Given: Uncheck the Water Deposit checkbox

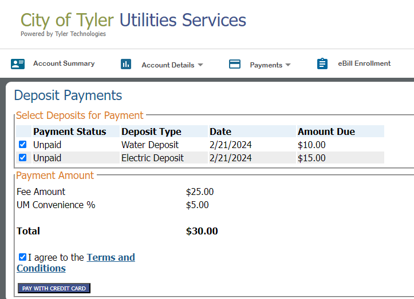Looking at the screenshot, I should coord(23,145).
